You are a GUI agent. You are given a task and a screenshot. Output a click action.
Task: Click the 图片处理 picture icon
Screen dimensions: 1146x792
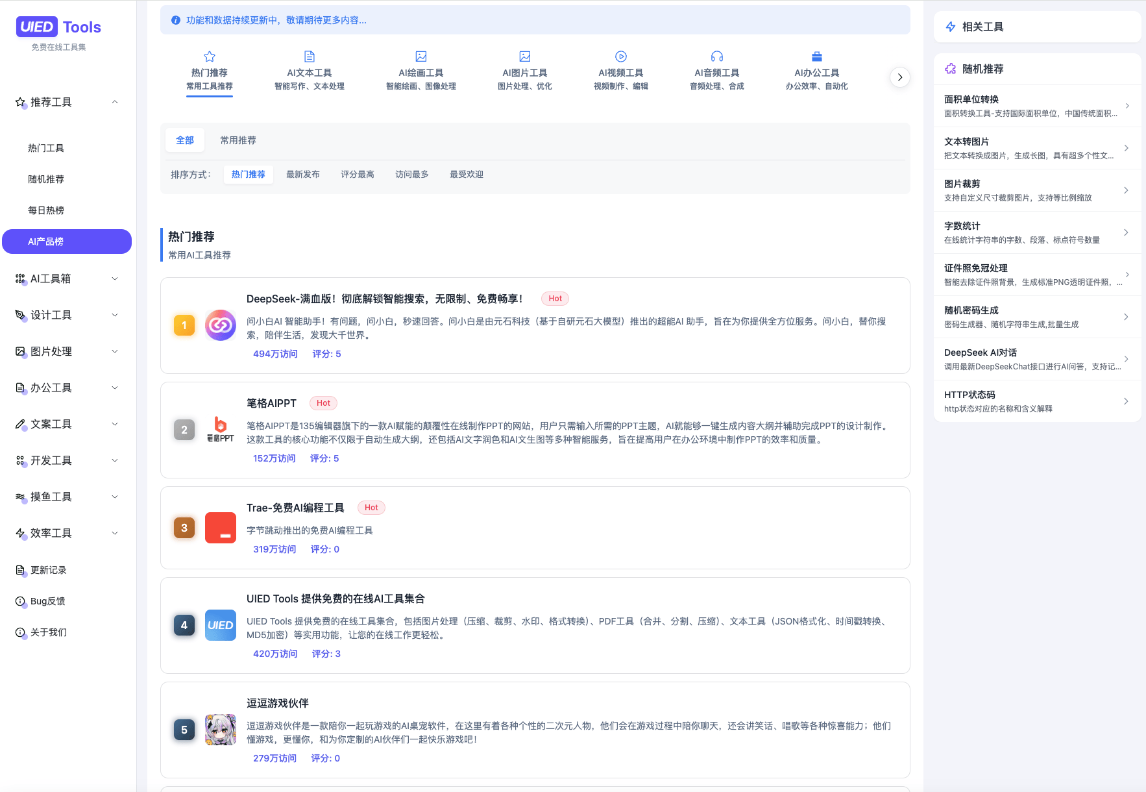20,351
